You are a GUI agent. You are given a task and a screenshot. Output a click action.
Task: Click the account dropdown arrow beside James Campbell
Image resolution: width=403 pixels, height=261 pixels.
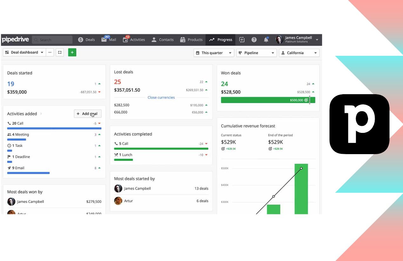coord(317,40)
